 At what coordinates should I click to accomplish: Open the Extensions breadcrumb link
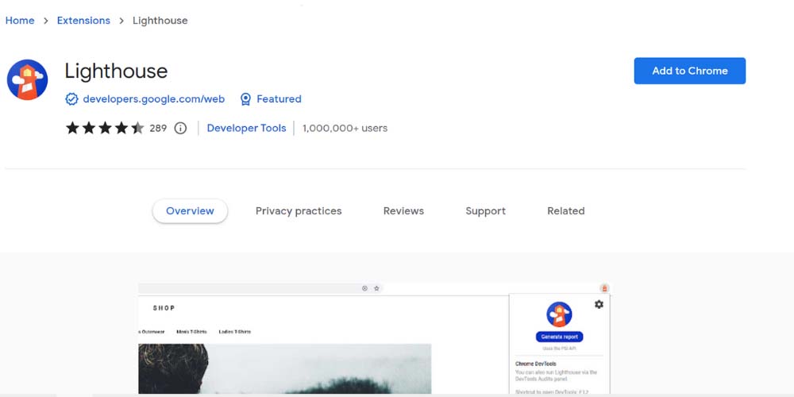click(x=83, y=21)
